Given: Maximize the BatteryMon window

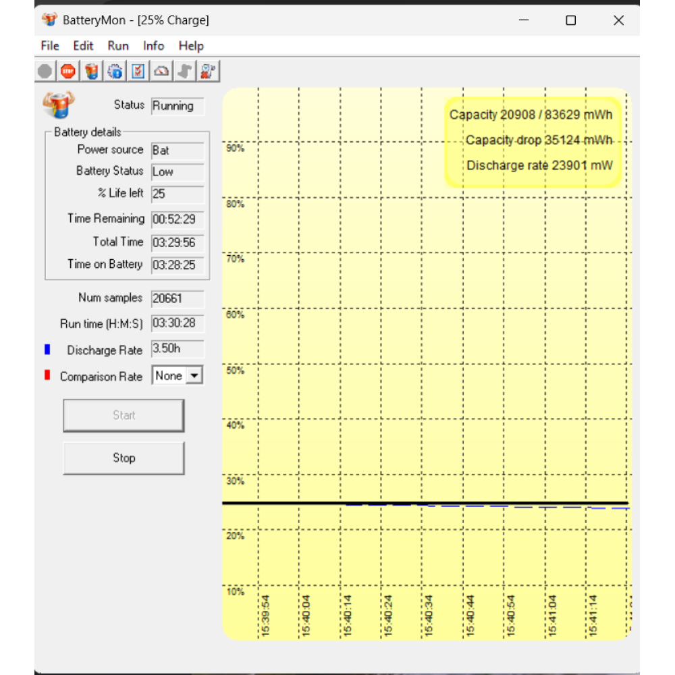Looking at the screenshot, I should point(571,20).
